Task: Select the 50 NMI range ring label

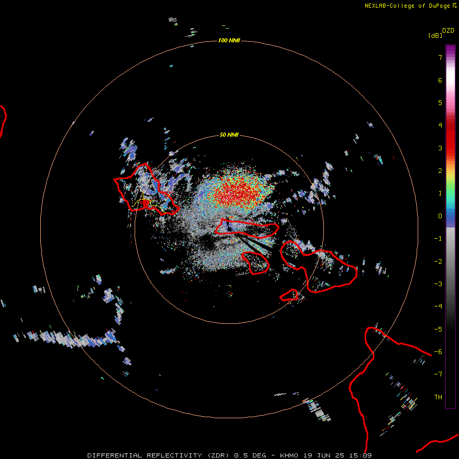Action: 229,135
